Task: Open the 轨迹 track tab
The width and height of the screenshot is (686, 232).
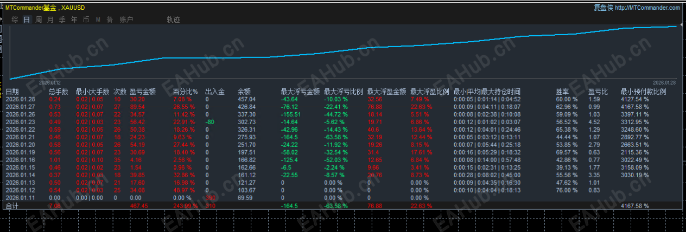Action: (174, 20)
